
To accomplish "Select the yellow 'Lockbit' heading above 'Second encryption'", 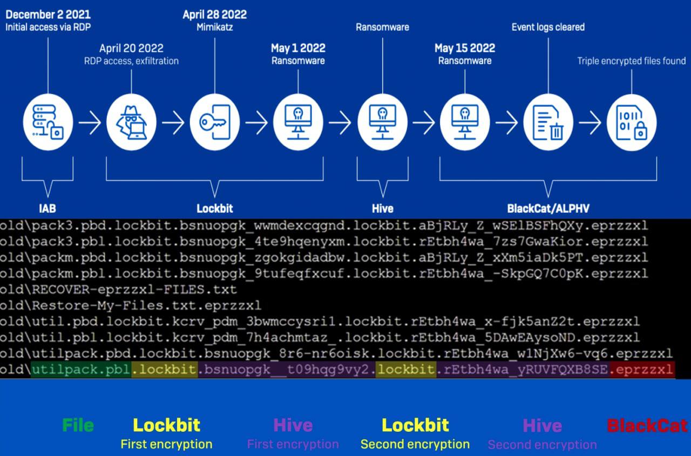I will click(x=415, y=425).
